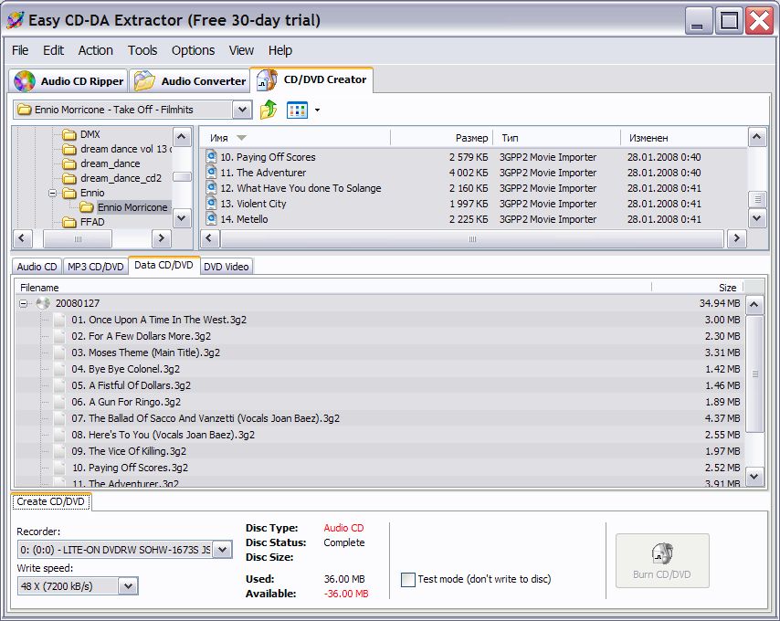Viewport: 780px width, 621px height.
Task: Switch to the Audio CD tab
Action: [x=37, y=267]
